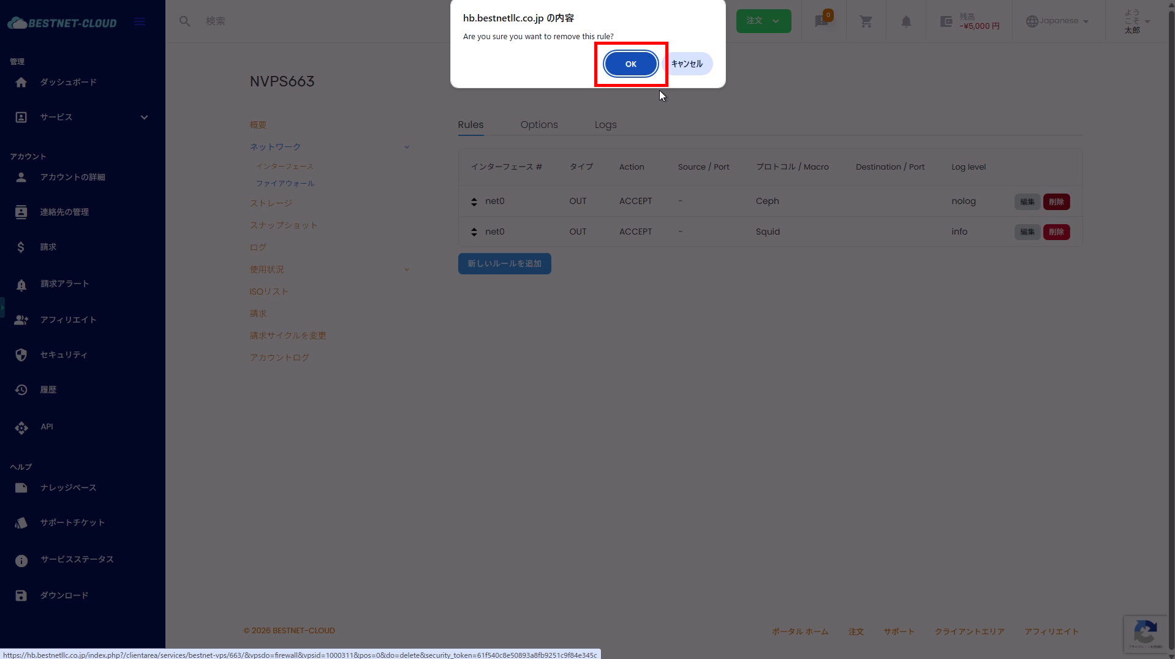Open the security shield icon
This screenshot has height=659, width=1175.
click(x=21, y=355)
